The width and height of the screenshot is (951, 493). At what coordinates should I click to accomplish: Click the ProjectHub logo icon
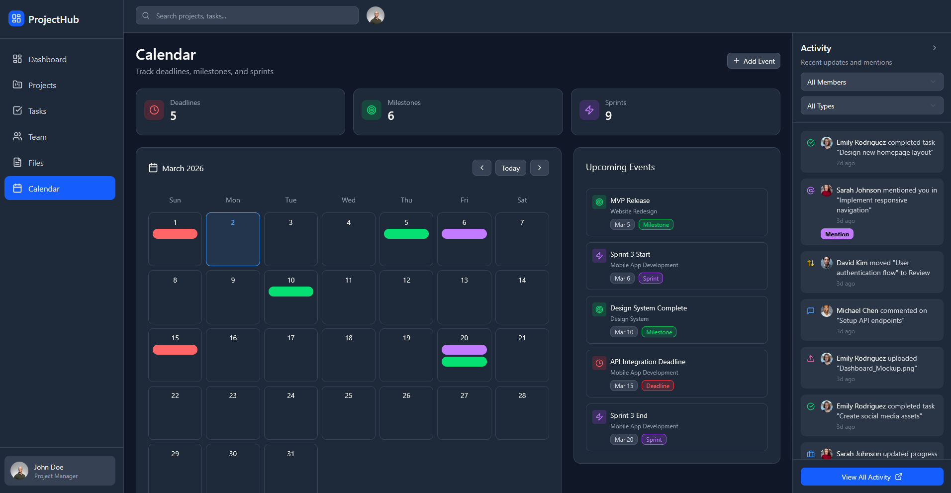16,19
